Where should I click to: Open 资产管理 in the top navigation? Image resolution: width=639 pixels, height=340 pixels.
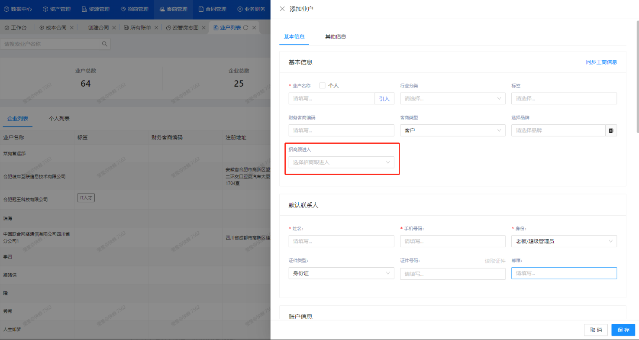[57, 9]
